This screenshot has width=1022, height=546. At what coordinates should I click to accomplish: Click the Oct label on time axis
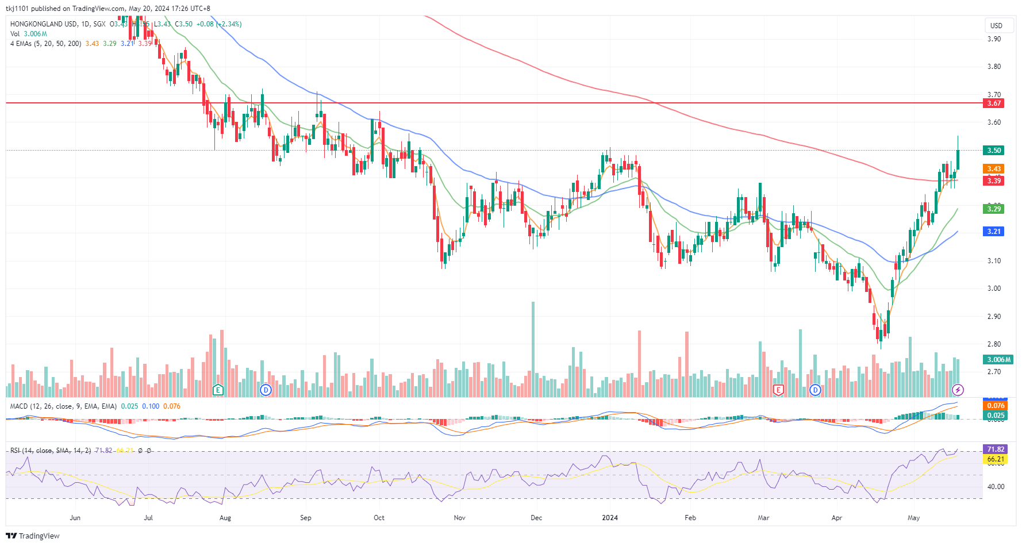pos(379,518)
